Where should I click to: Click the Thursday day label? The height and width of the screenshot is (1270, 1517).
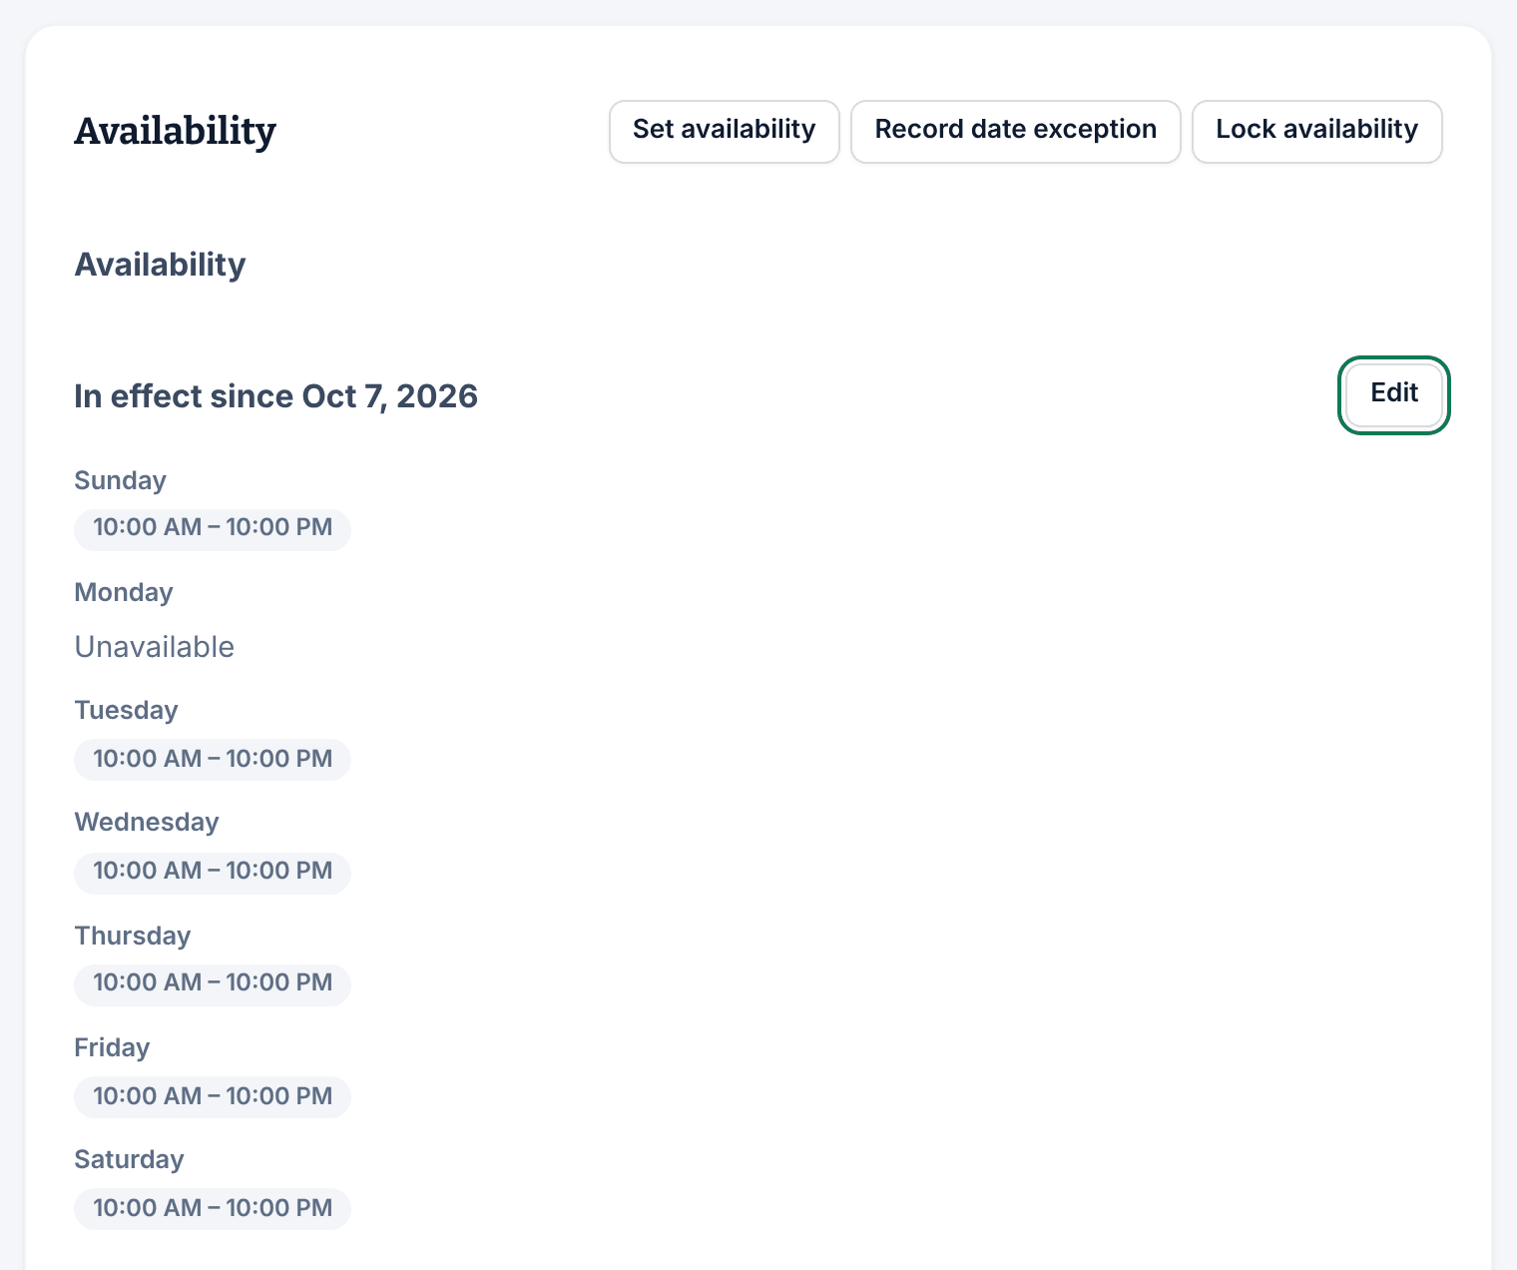tap(133, 936)
